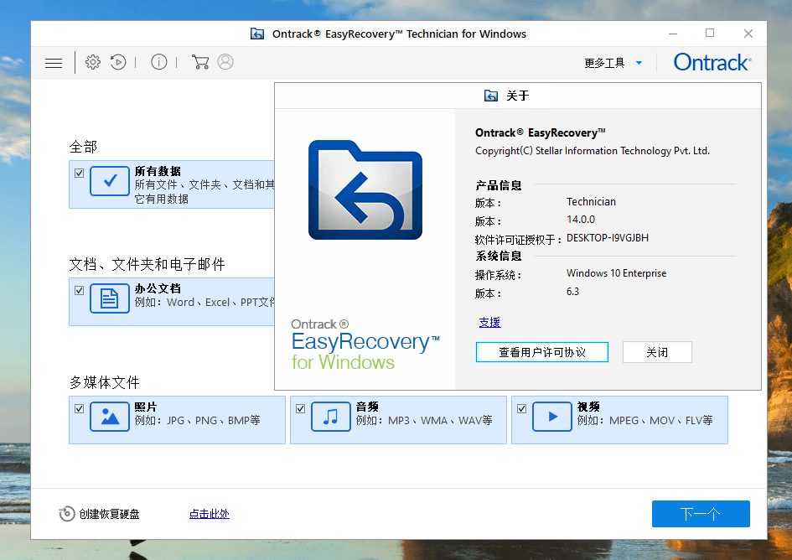This screenshot has width=792, height=560.
Task: Click the 视频 play icon
Action: click(x=552, y=417)
